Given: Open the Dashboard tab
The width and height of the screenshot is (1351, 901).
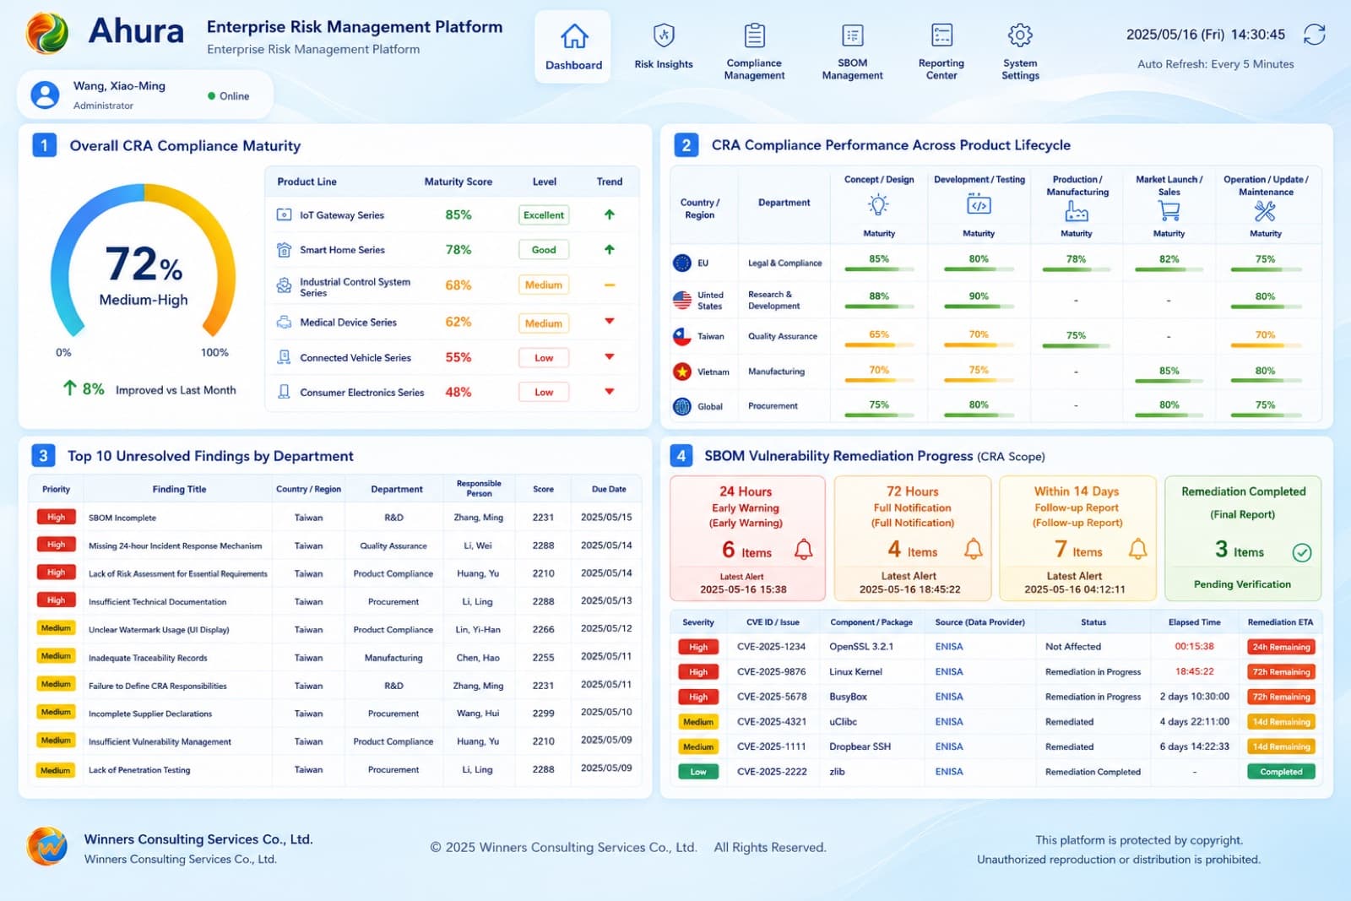Looking at the screenshot, I should 573,47.
